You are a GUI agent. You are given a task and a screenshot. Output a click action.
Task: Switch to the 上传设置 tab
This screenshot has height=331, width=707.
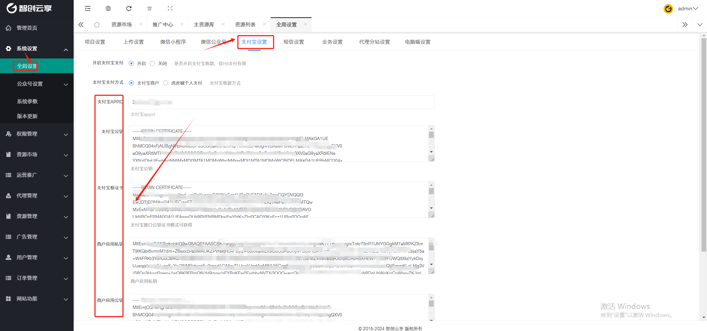click(x=134, y=42)
